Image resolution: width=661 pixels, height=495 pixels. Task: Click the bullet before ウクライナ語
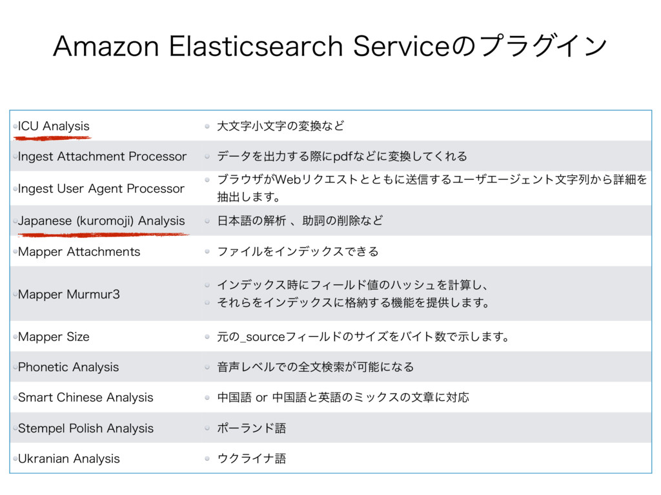(x=207, y=458)
